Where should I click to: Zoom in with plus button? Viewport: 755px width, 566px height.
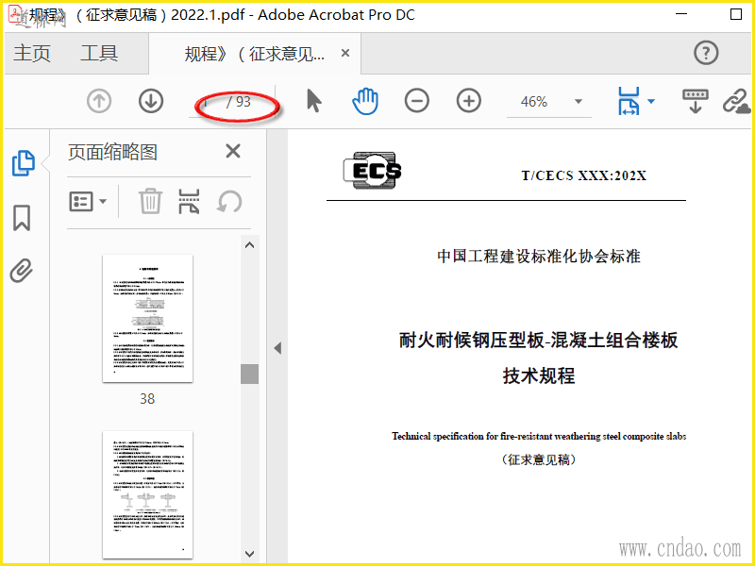[x=468, y=101]
